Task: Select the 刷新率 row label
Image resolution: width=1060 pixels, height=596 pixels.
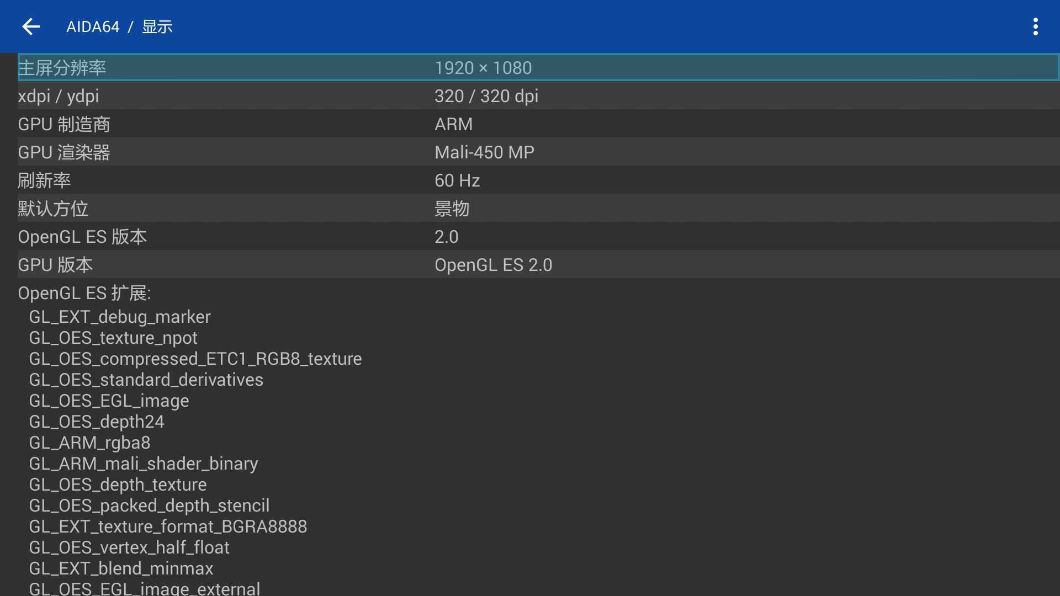Action: pyautogui.click(x=44, y=180)
